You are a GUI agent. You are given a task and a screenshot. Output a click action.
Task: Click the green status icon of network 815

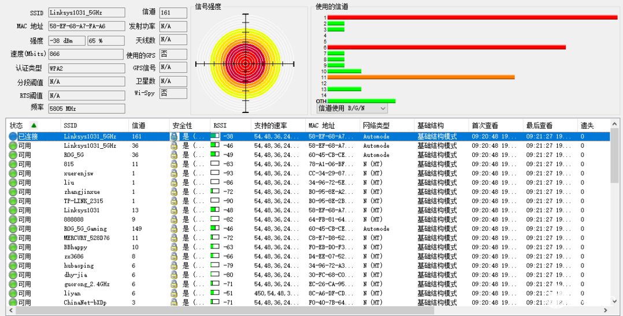coord(13,164)
